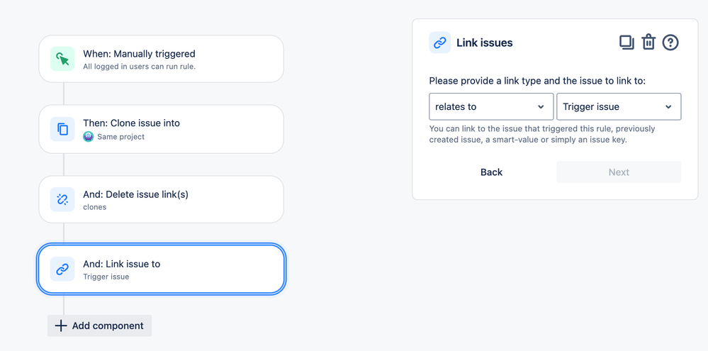Select the 'And: Delete issue link(s)' step
The width and height of the screenshot is (708, 351).
click(161, 199)
